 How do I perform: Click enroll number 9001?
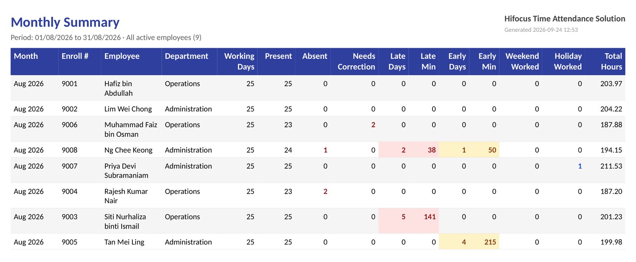coord(70,84)
